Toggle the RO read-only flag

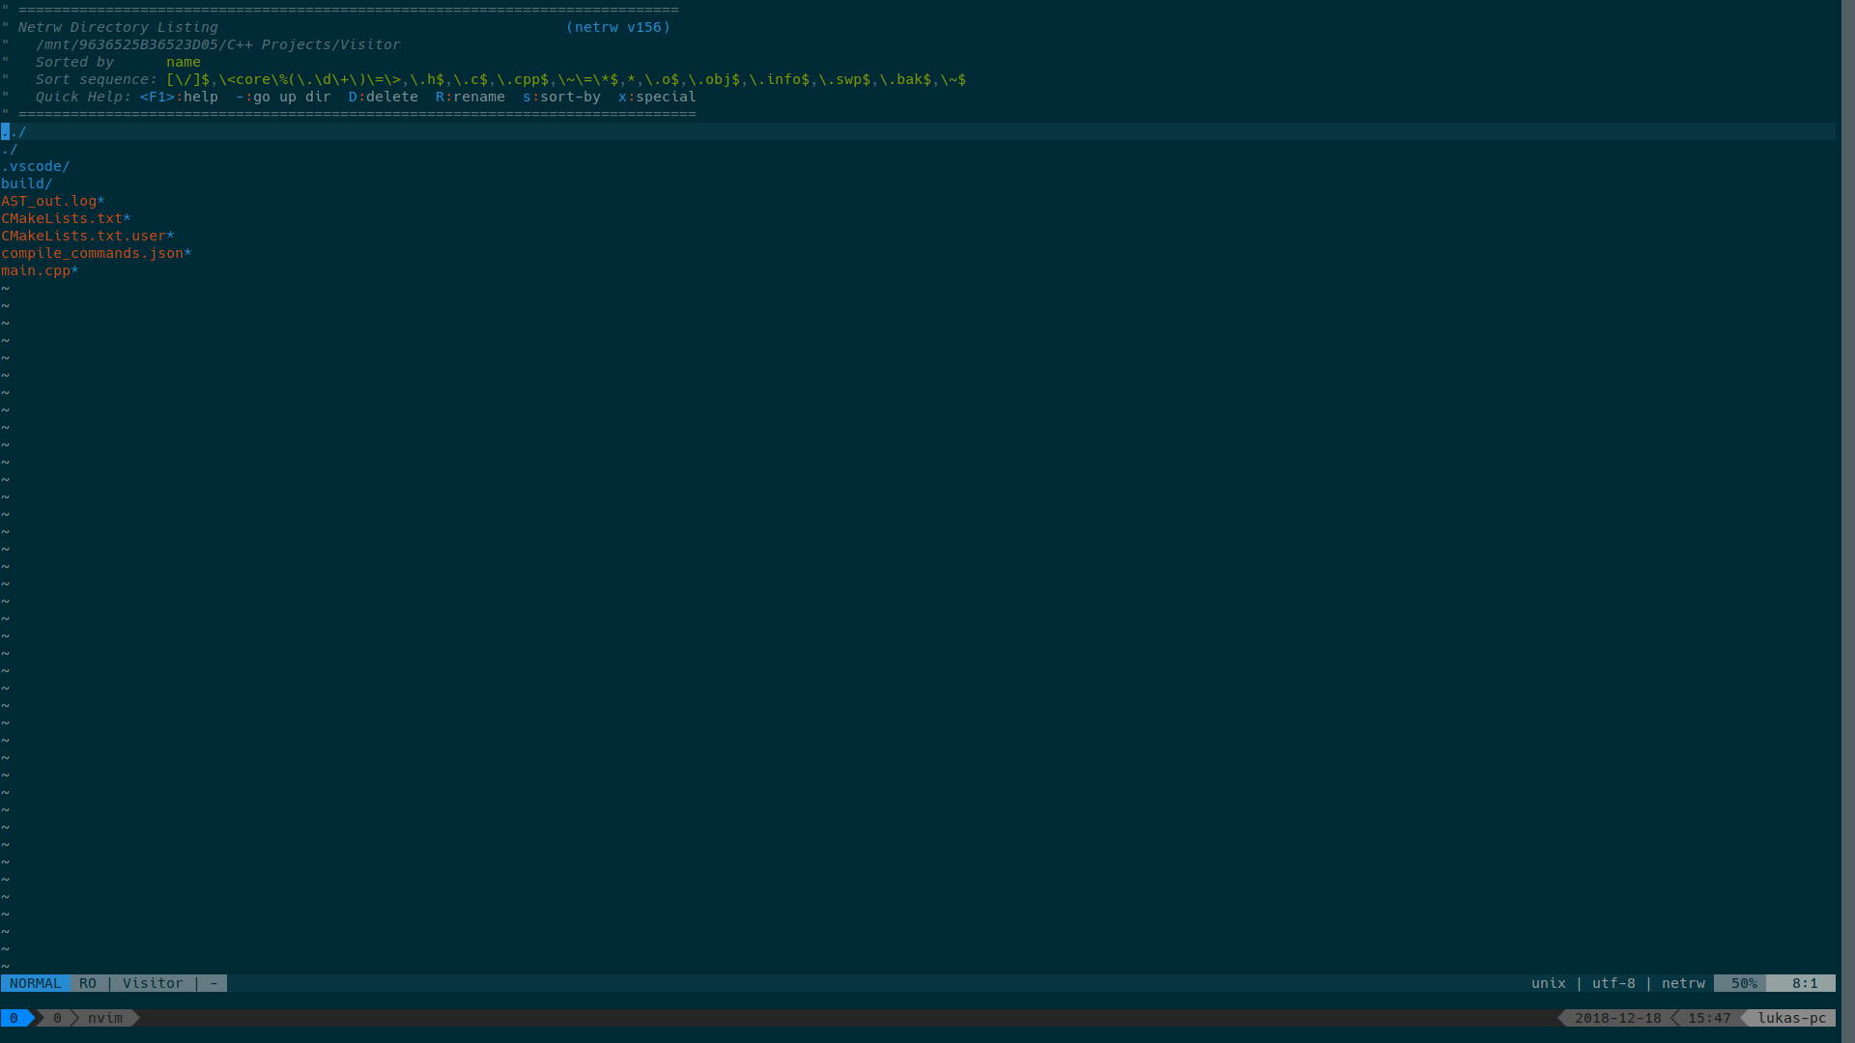click(88, 983)
